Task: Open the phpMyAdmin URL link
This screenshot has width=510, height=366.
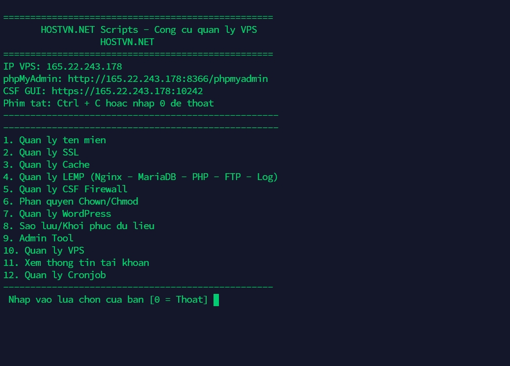Action: (168, 79)
